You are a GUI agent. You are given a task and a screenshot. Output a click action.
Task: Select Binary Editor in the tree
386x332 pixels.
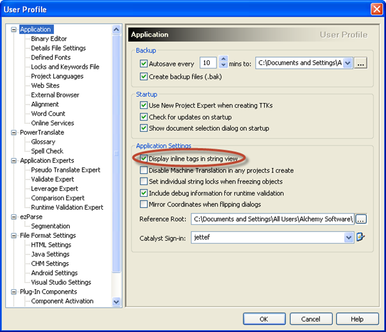[x=49, y=39]
